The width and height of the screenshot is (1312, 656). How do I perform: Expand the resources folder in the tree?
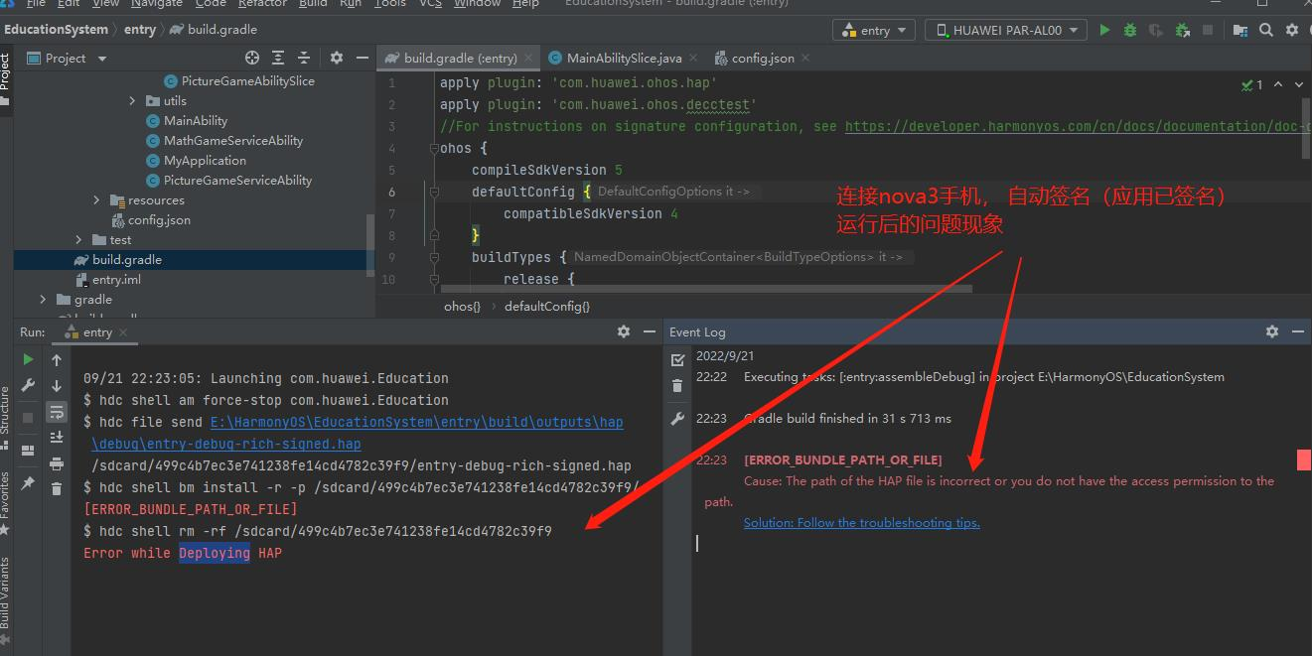[97, 200]
